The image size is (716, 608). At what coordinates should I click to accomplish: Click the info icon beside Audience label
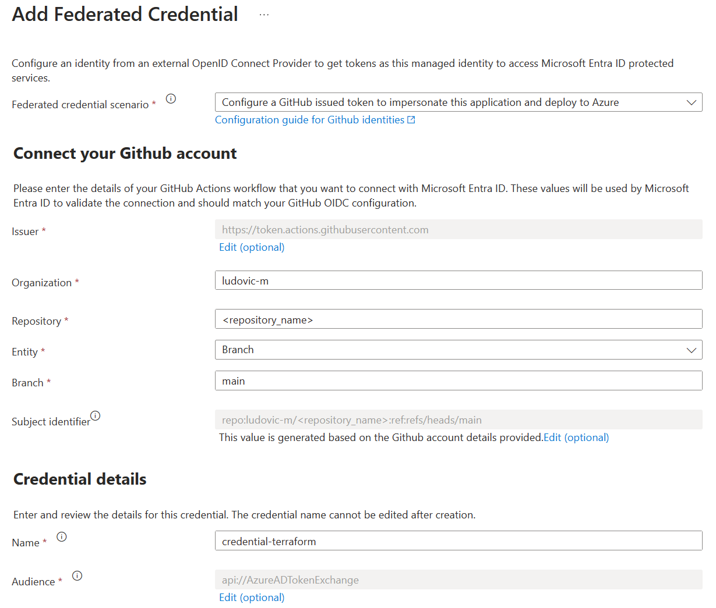click(x=77, y=575)
